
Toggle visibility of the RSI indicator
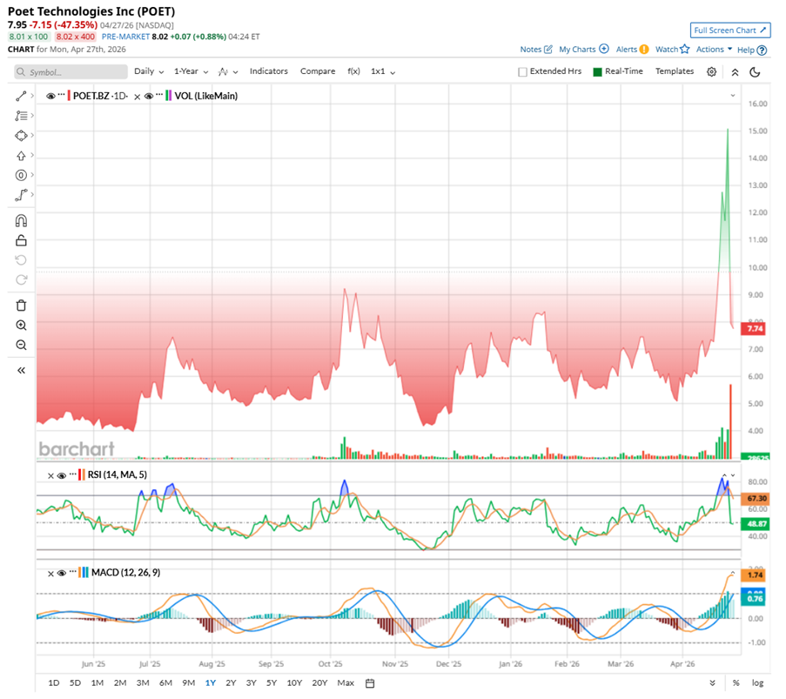61,475
